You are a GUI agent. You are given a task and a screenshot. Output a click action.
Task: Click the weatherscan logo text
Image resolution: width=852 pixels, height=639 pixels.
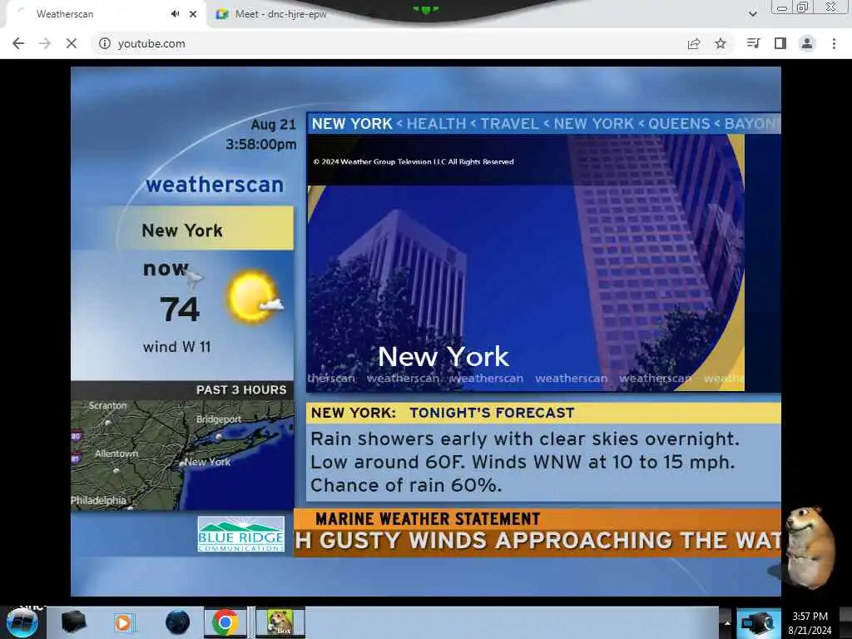(x=215, y=185)
